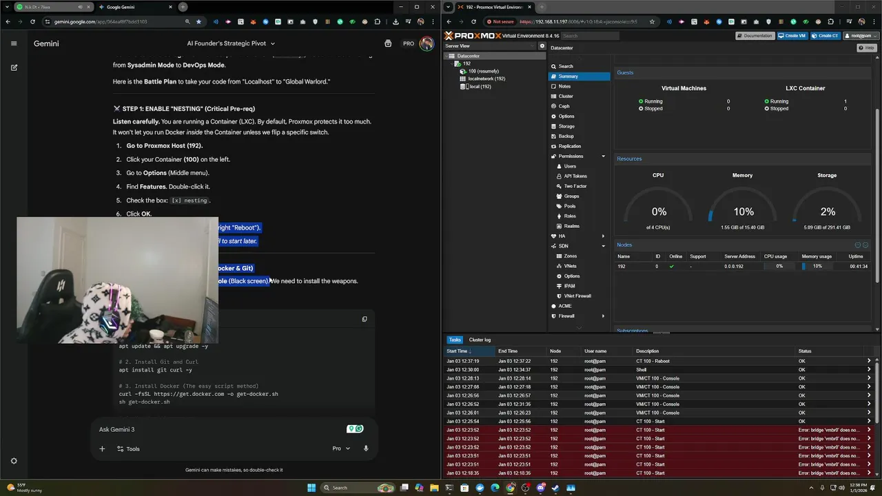Bookmark the Gemini page with the star icon
Image resolution: width=882 pixels, height=496 pixels.
pos(199,21)
